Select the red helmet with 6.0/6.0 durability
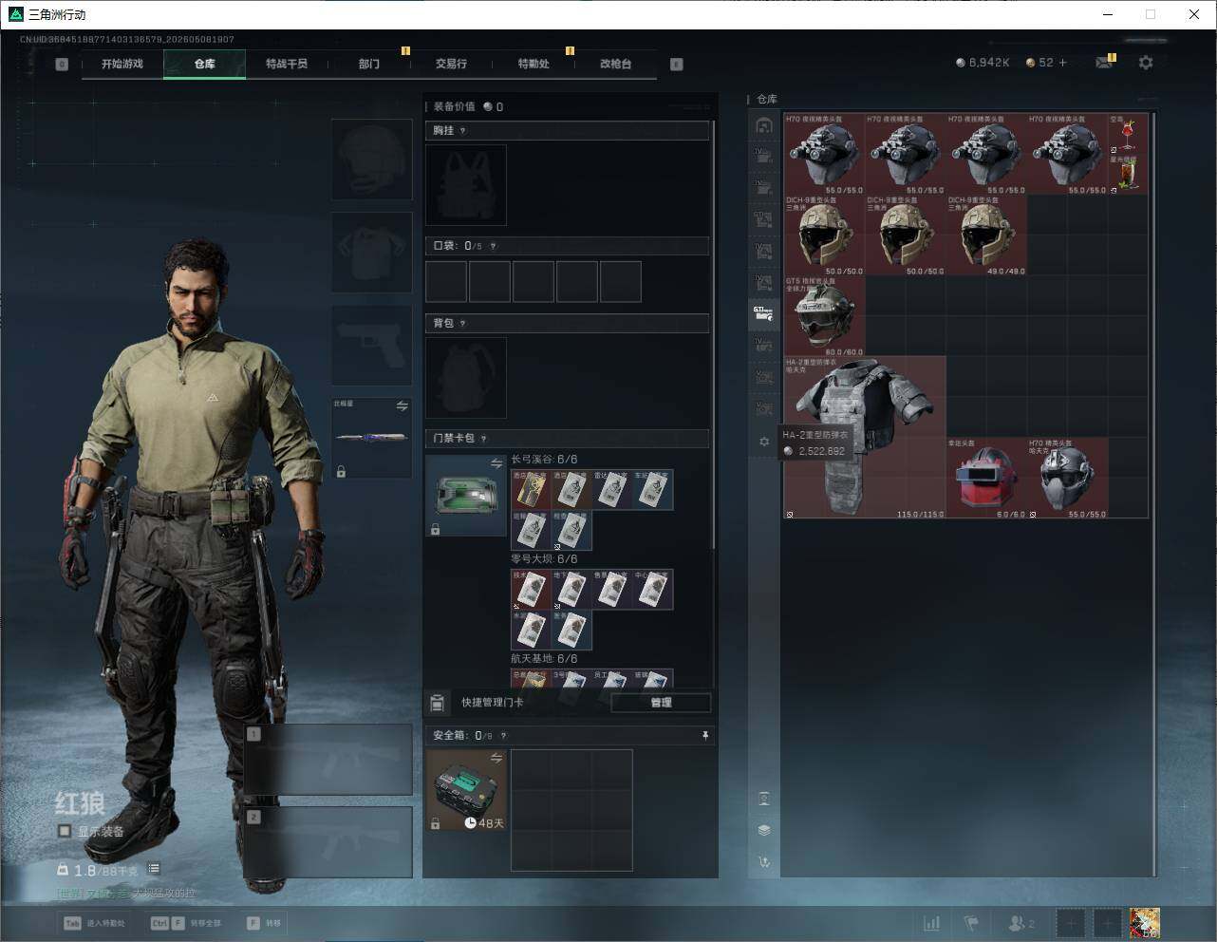Screen dimensions: 1217x942 pos(986,478)
